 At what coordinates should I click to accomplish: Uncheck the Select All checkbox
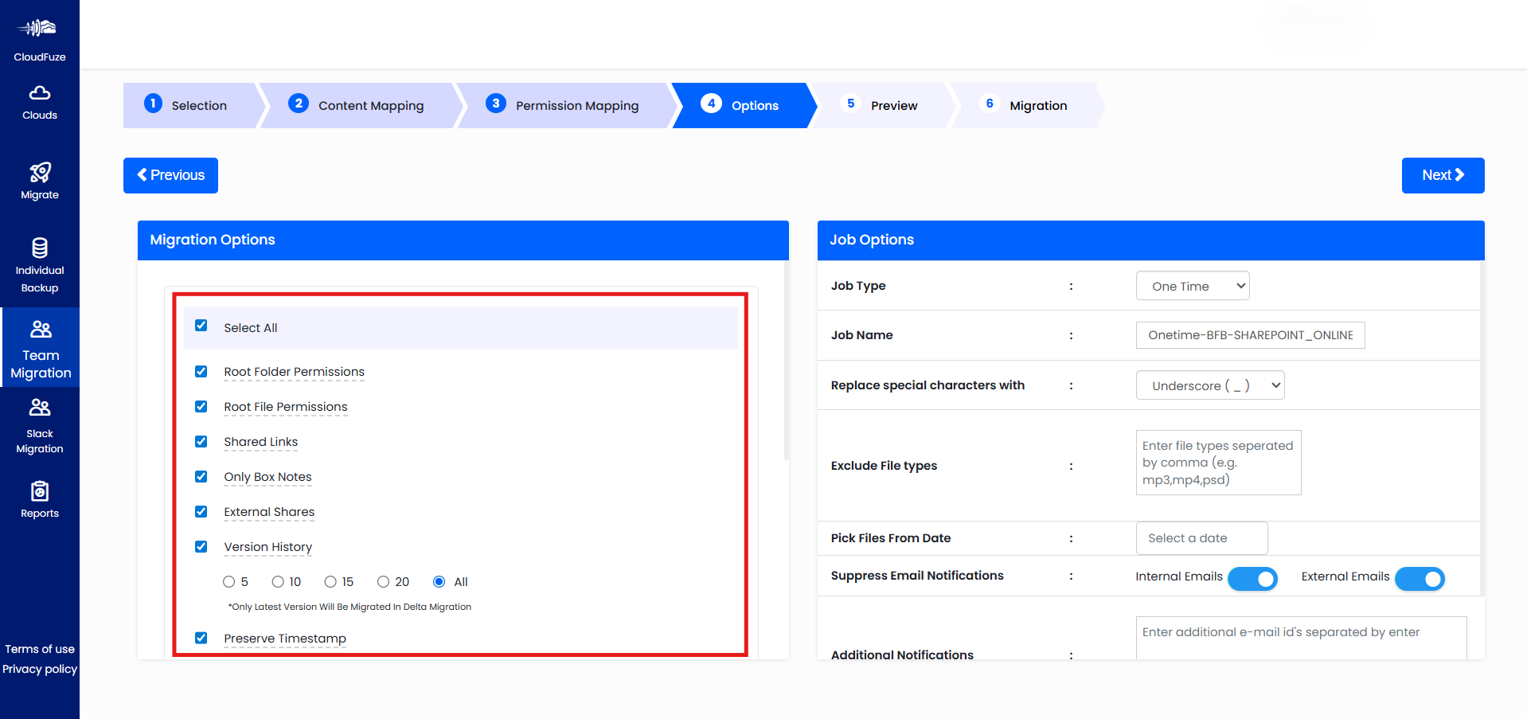[x=201, y=326]
